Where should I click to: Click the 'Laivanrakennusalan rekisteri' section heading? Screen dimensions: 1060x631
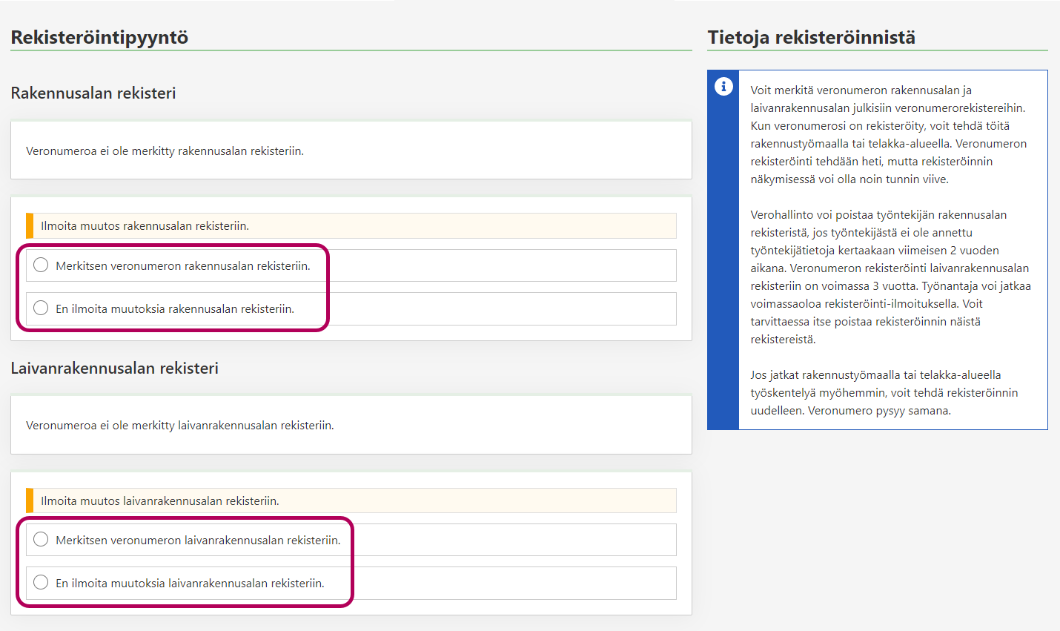114,369
